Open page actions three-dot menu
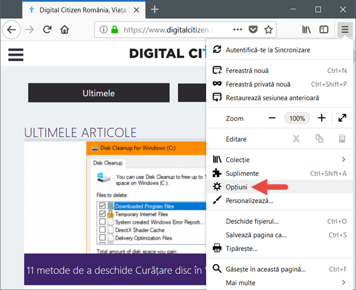The height and width of the screenshot is (290, 356). tap(237, 30)
